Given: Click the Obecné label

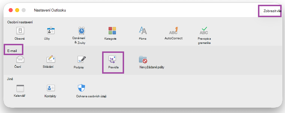Looking at the screenshot, I should click(20, 39).
